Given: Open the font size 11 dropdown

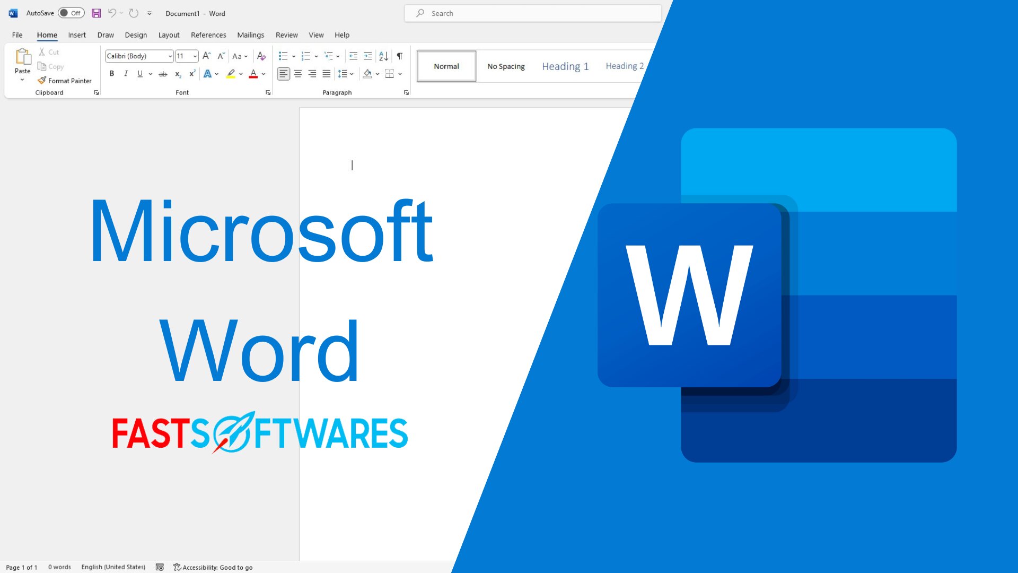Looking at the screenshot, I should (195, 56).
